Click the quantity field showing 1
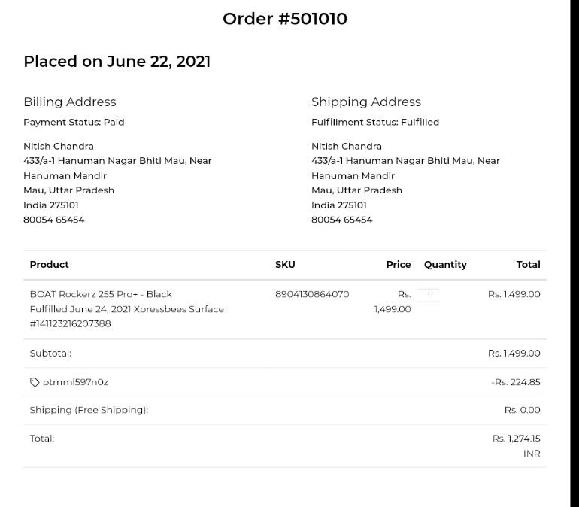Viewport: 579px width, 507px height. pos(429,295)
